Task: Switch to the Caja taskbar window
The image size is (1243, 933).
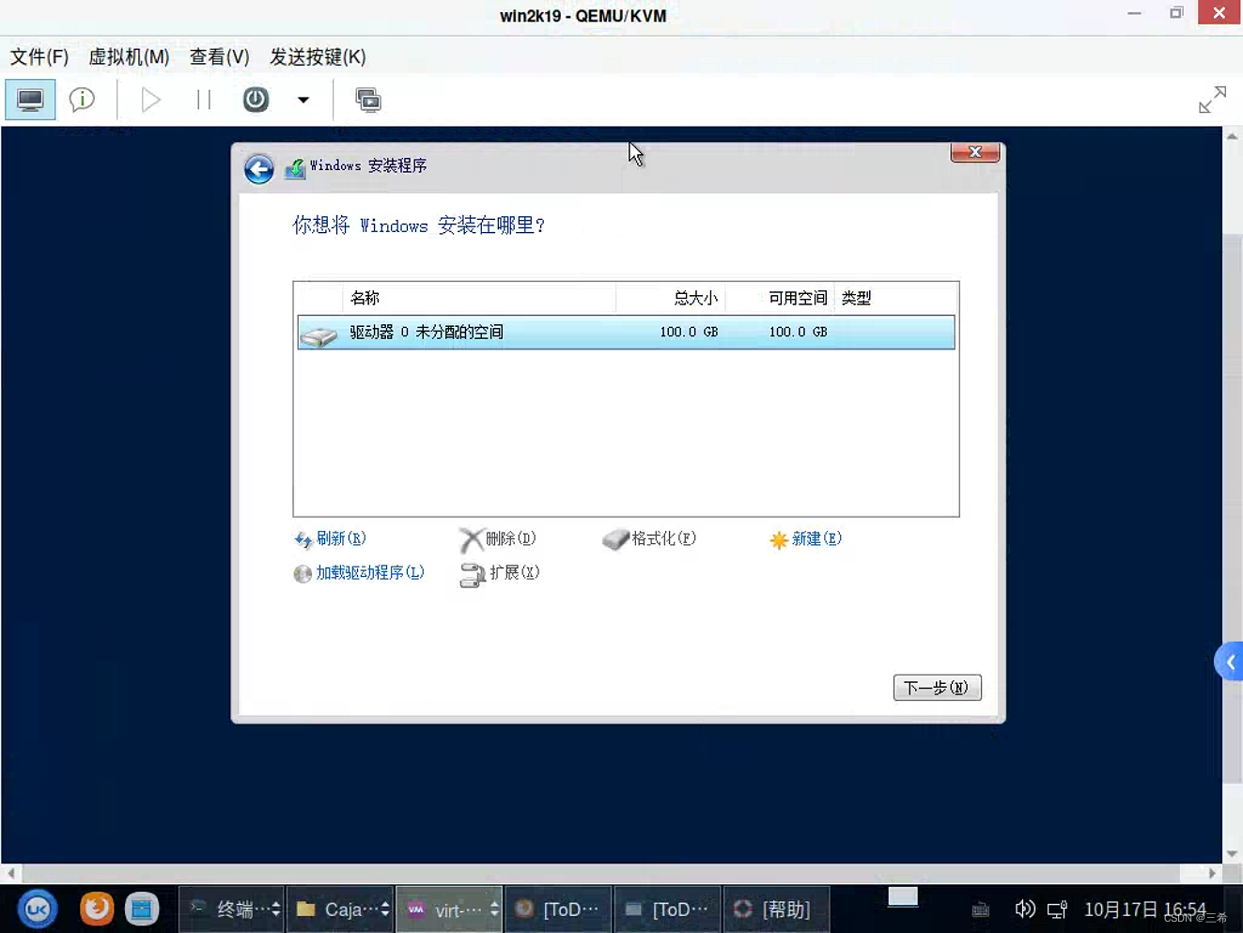Action: [x=340, y=909]
